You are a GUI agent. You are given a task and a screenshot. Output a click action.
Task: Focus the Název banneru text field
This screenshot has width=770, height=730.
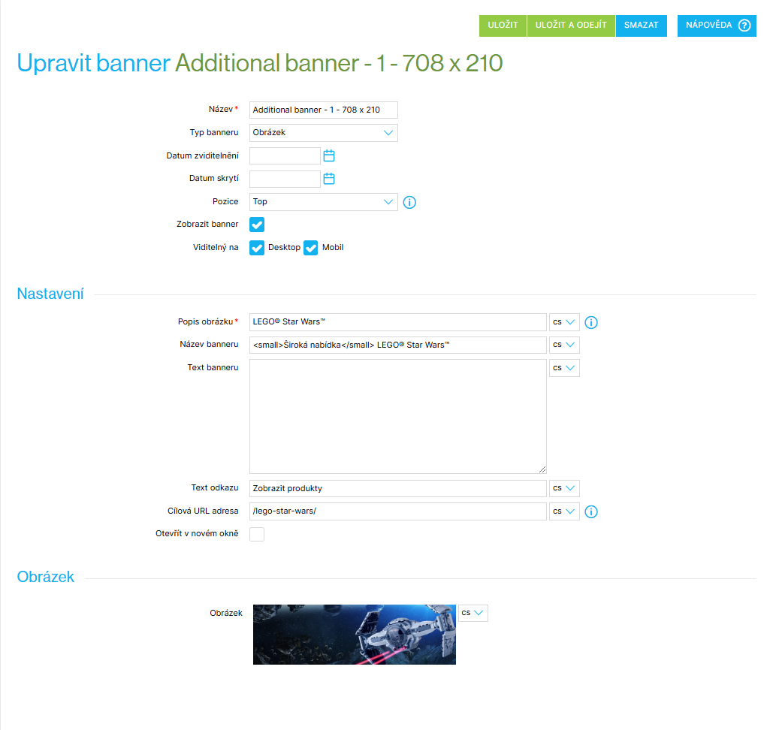click(x=397, y=345)
